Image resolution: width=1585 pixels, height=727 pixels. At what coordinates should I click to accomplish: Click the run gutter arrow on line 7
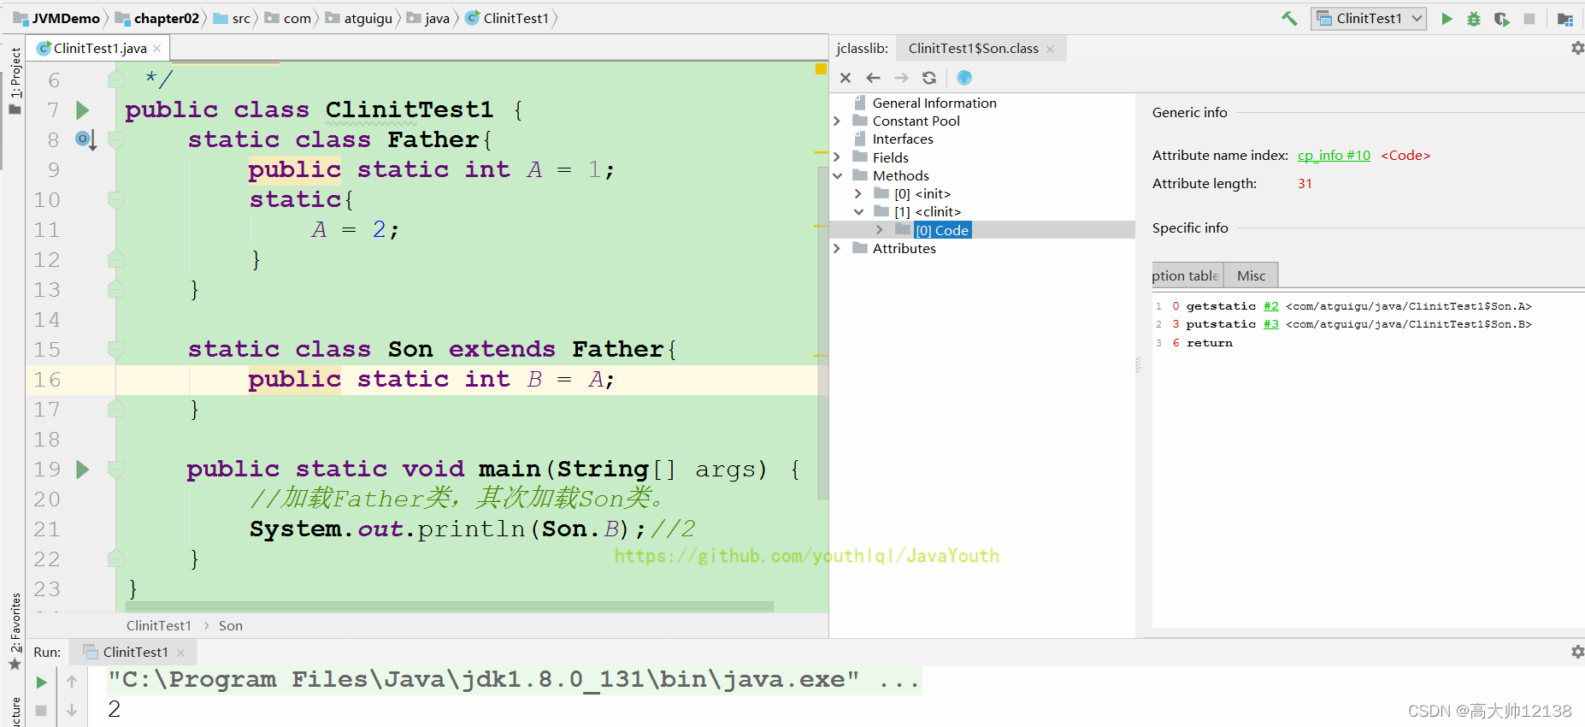coord(83,109)
